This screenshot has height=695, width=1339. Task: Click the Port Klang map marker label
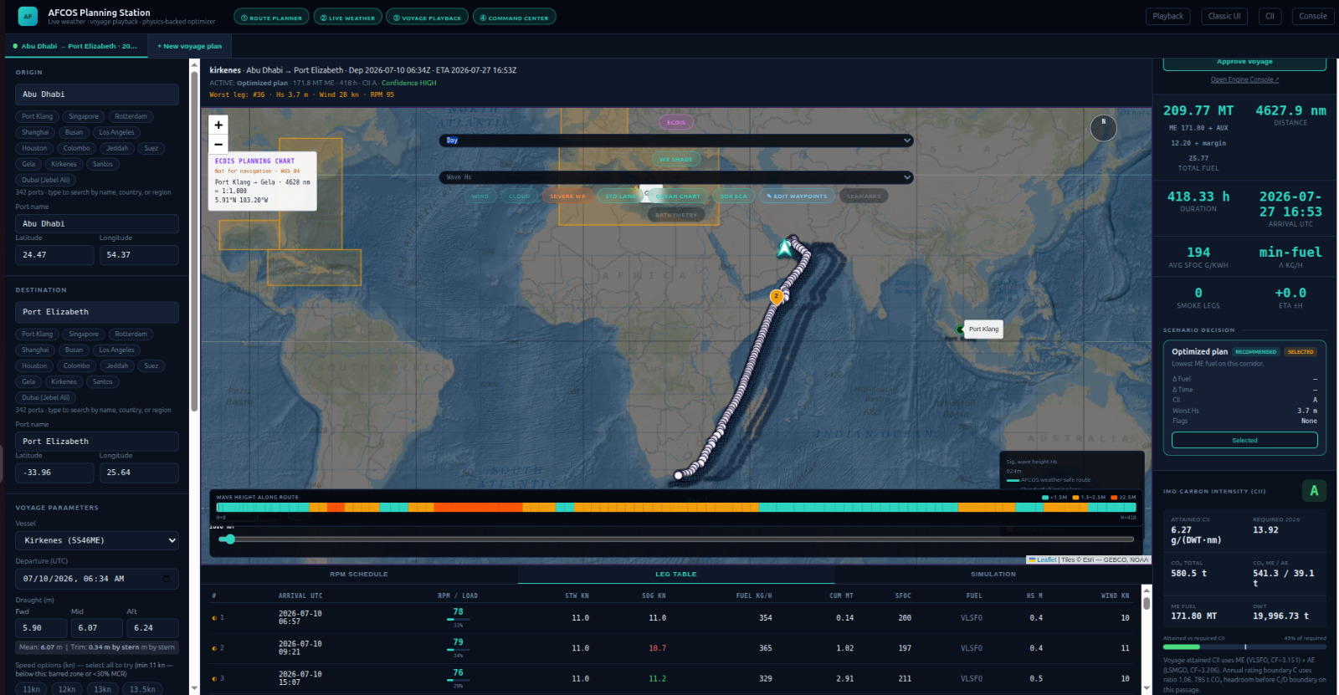(984, 329)
